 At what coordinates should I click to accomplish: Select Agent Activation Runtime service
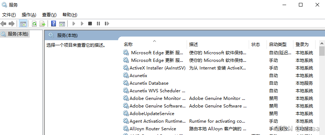[x=158, y=121]
